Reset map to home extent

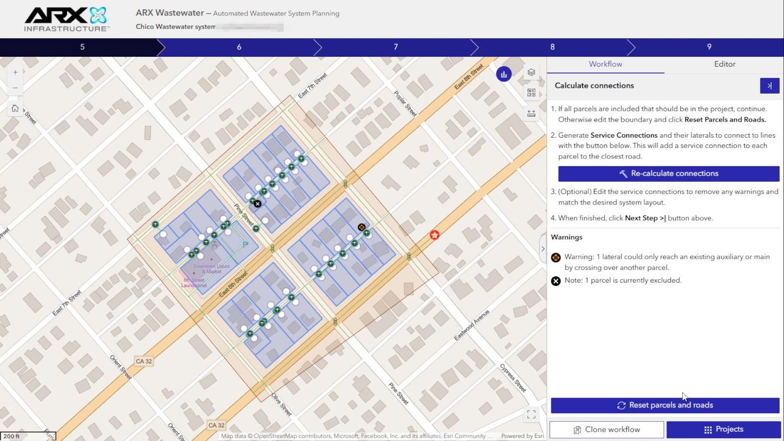pos(15,108)
